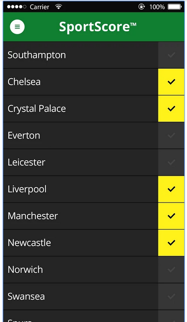Turn off the Manchester checkmark
This screenshot has width=187, height=322.
pyautogui.click(x=171, y=216)
